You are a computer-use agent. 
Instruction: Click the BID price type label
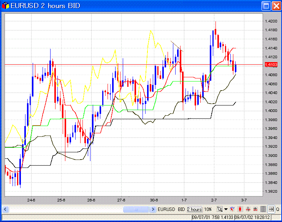[182, 209]
